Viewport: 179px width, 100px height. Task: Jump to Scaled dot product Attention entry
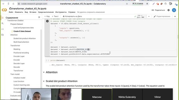pyautogui.click(x=25, y=38)
